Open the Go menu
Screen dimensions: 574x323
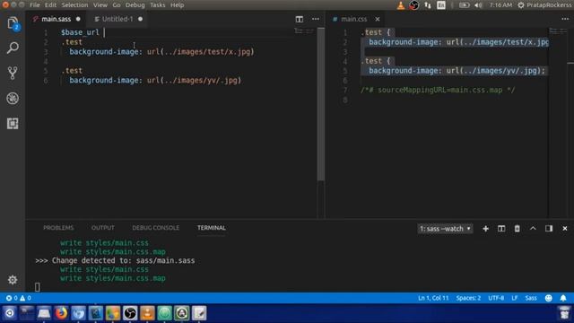coord(117,5)
